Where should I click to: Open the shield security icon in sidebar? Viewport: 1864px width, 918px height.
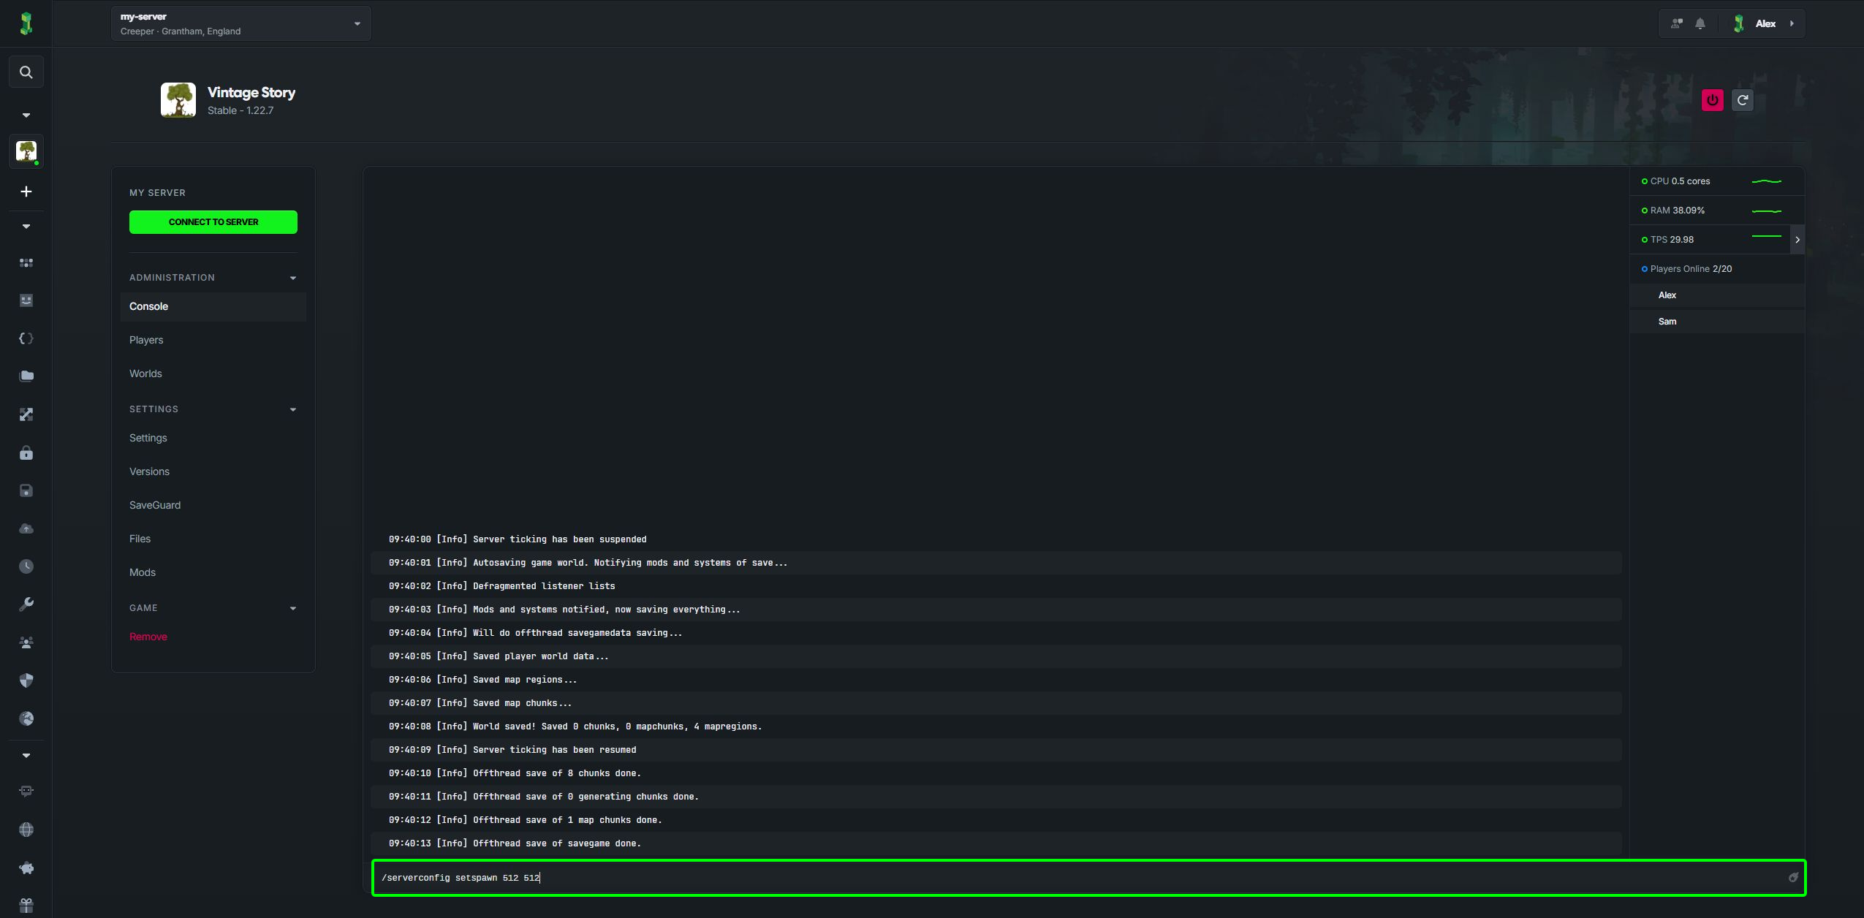tap(26, 680)
